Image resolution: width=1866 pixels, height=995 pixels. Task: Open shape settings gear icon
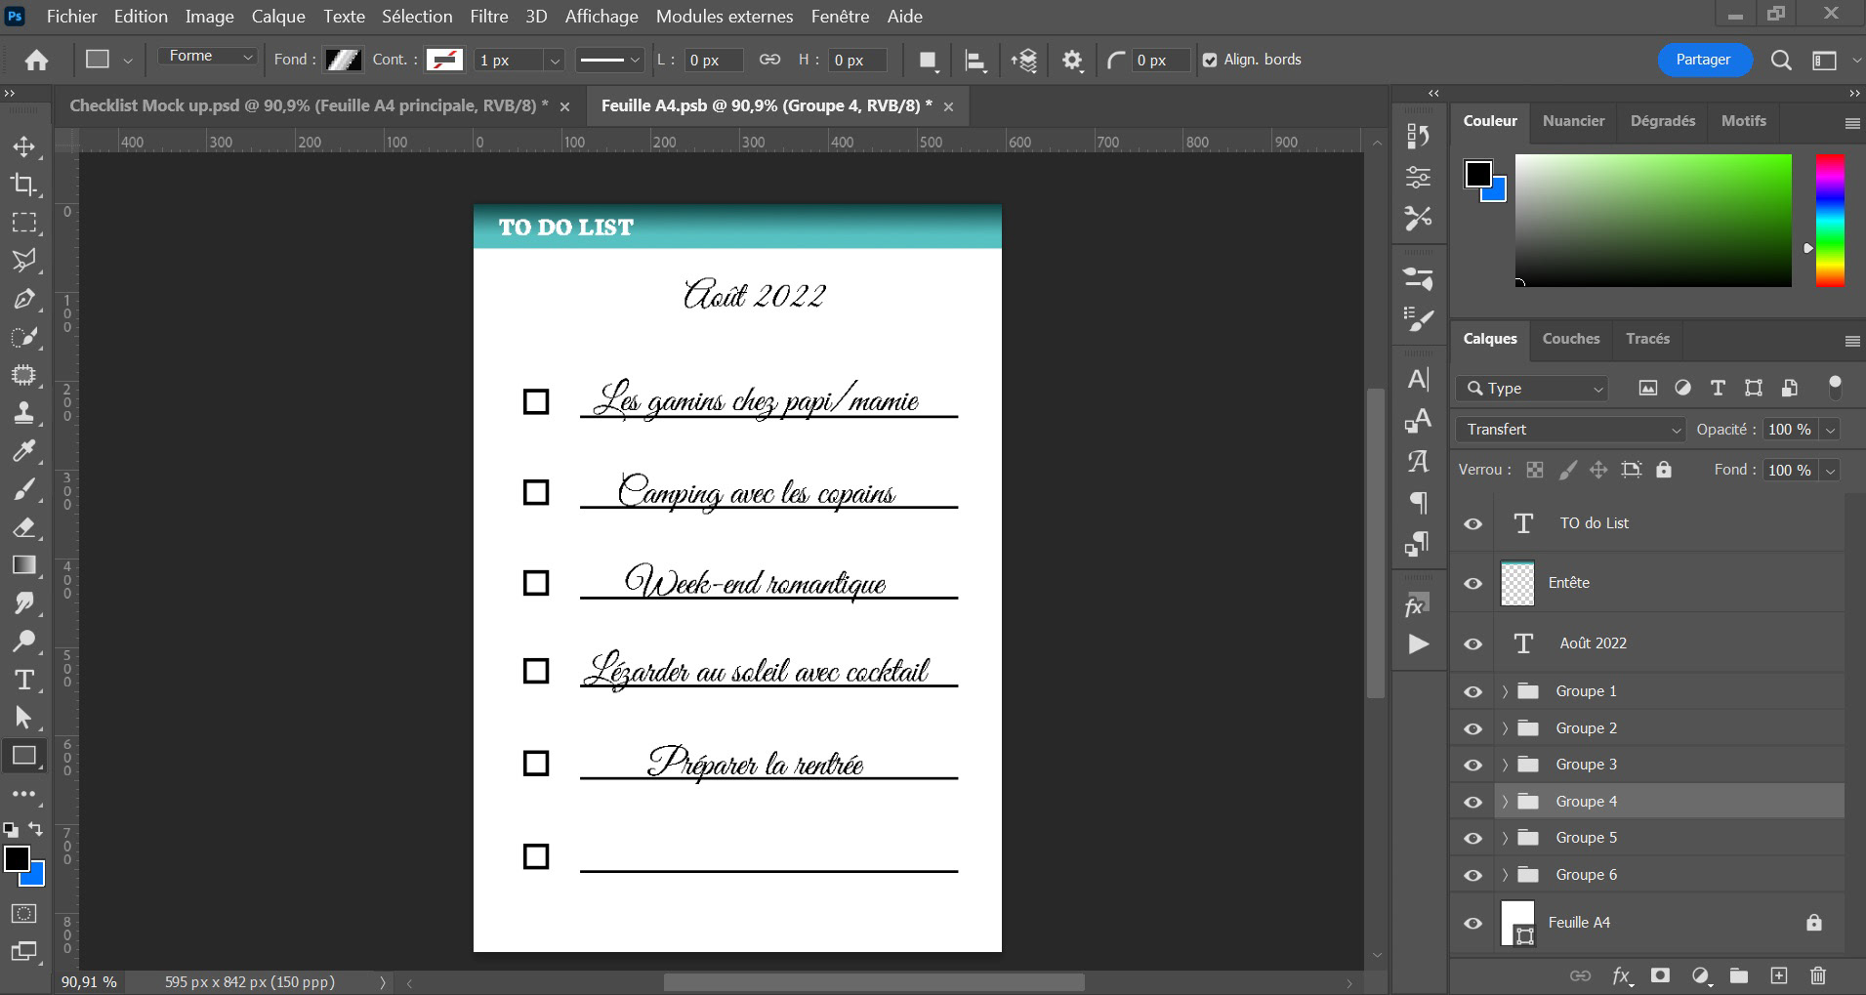pos(1072,61)
